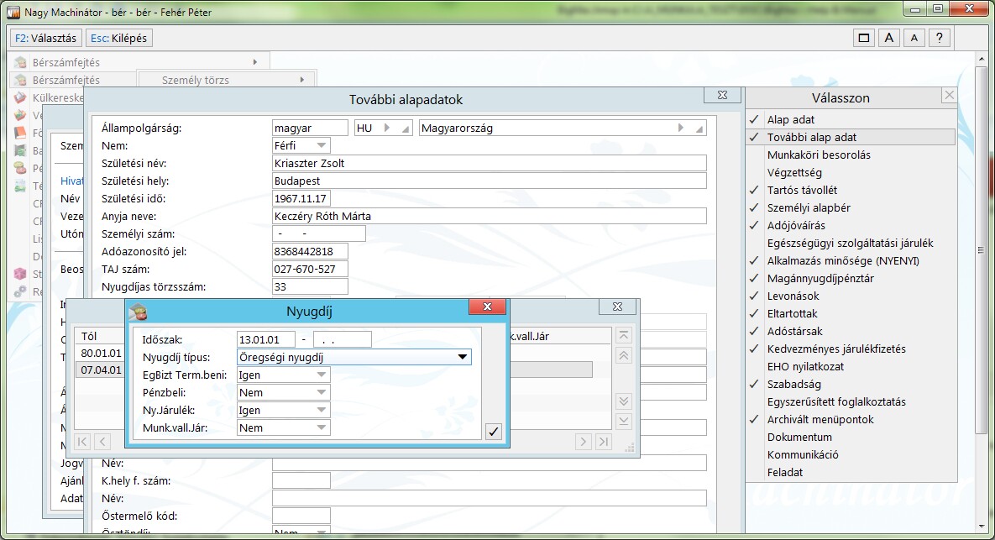Screen dimensions: 995x540
Task: Open the Nyugdíj típus dropdown
Action: pyautogui.click(x=462, y=357)
